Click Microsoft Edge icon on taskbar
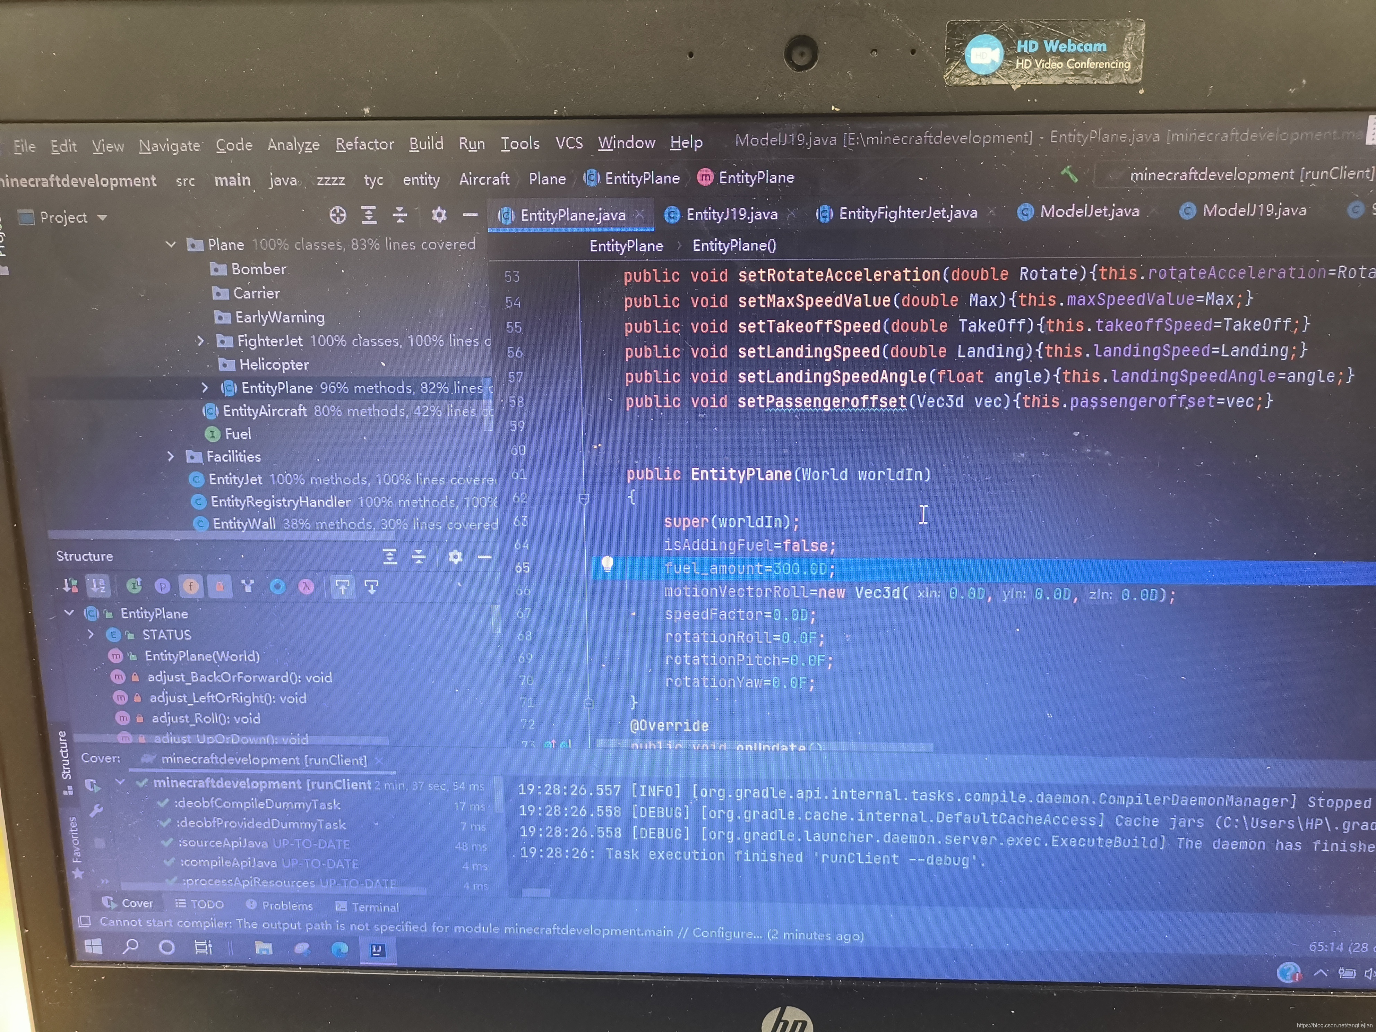 (339, 949)
